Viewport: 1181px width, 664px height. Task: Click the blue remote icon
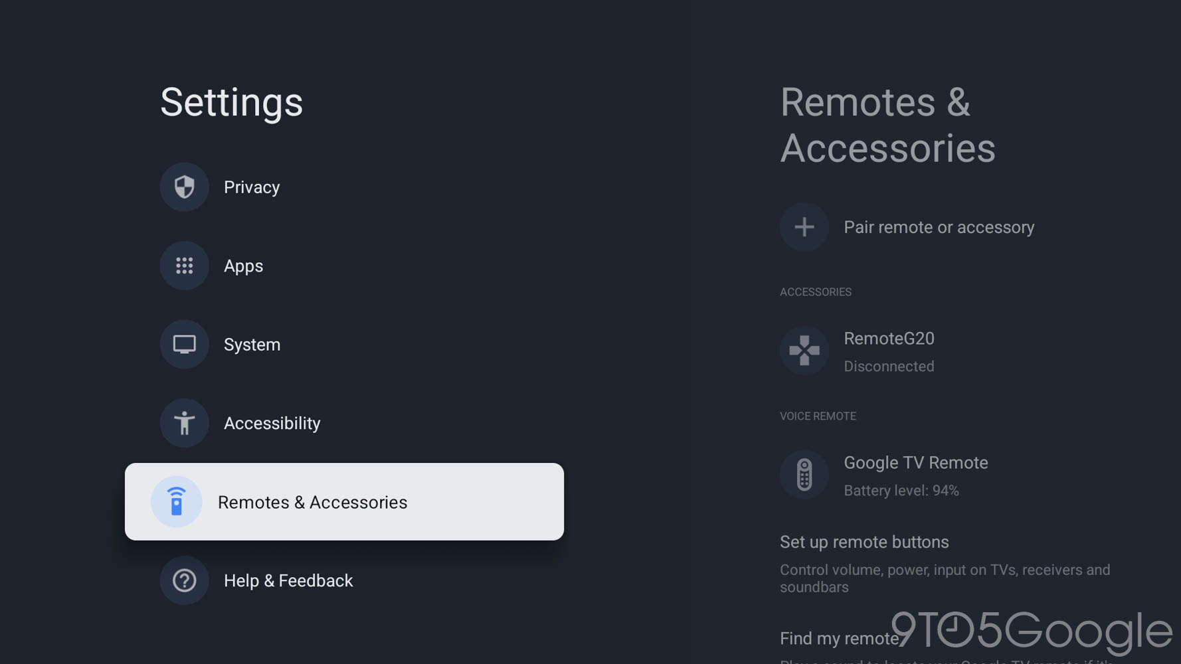(x=176, y=502)
